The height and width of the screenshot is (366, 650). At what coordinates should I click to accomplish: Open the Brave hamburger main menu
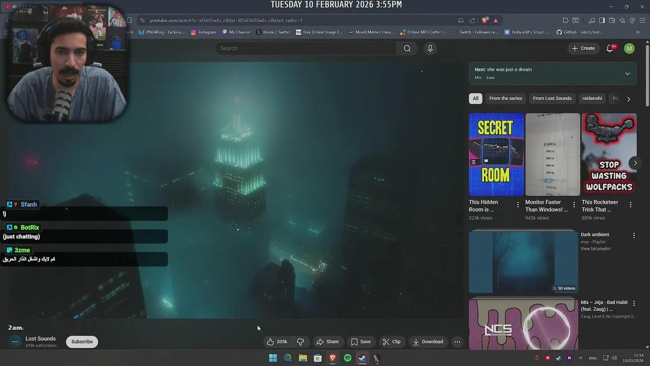642,20
